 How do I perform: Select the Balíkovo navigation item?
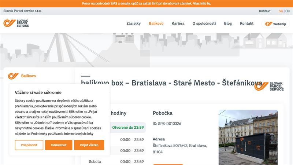coord(156,23)
